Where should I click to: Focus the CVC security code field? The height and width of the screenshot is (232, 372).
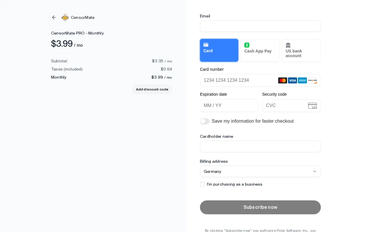291,106
